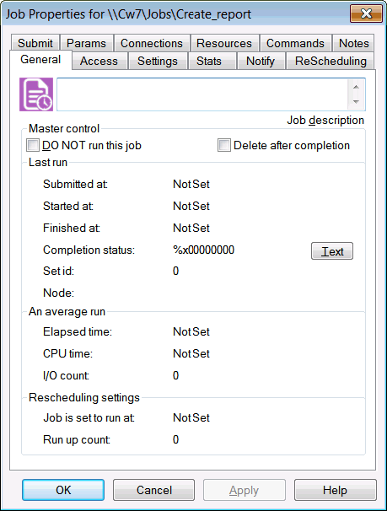Enable DO NOT run this job checkbox
The height and width of the screenshot is (511, 387).
click(x=33, y=145)
